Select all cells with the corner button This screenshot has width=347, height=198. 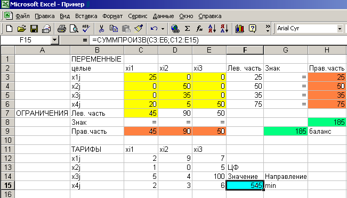pos(8,50)
